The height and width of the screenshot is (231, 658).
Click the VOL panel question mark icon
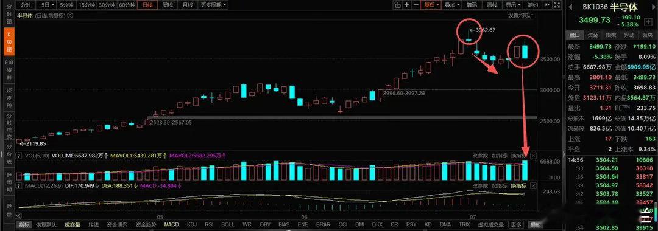[x=19, y=156]
